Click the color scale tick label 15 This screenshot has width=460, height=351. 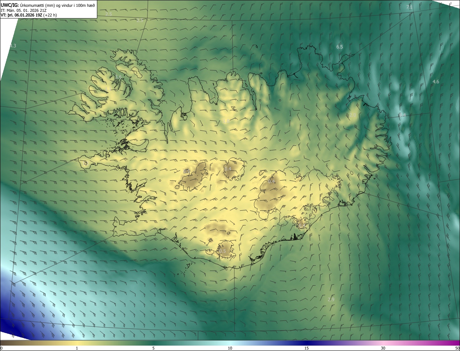click(307, 348)
